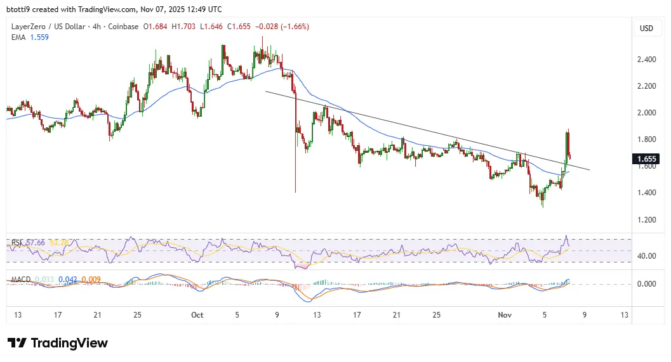Click the TradingView wordmark at bottom
Viewport: 671px width, 362px height.
coord(69,343)
